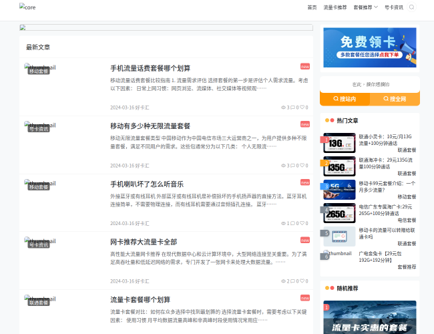This screenshot has width=434, height=334.
Task: Click 号卡资讯 tag on 移动有多少种无限流量套餐 thumbnail
Action: (x=39, y=130)
